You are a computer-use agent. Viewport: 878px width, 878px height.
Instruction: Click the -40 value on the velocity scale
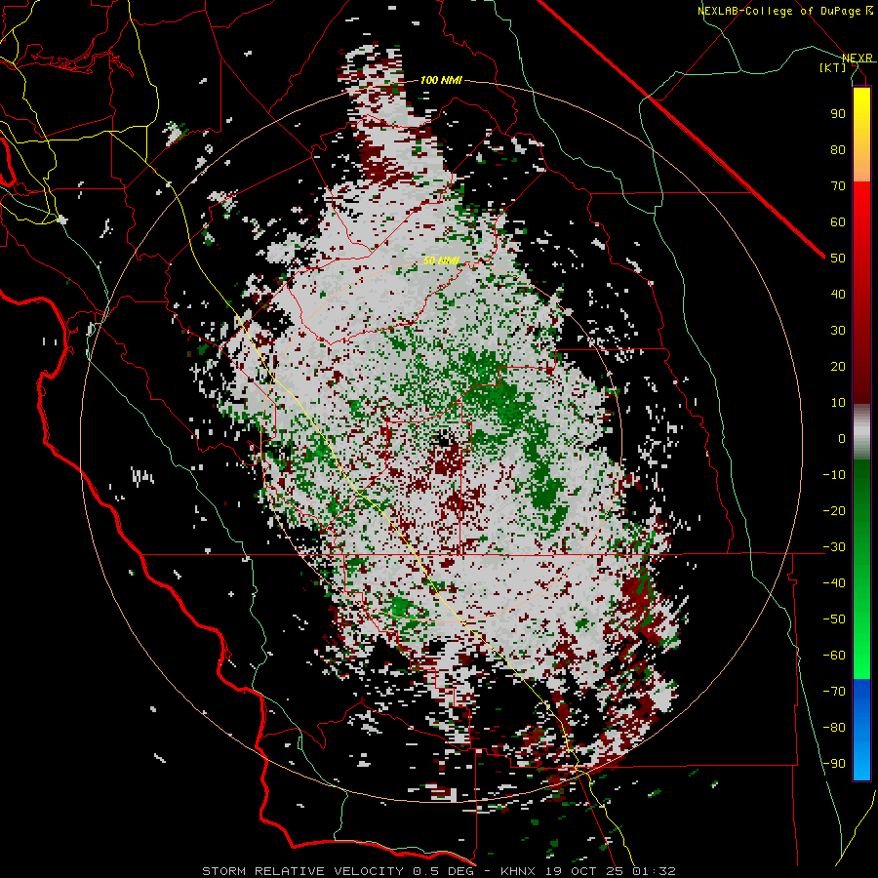tap(834, 583)
